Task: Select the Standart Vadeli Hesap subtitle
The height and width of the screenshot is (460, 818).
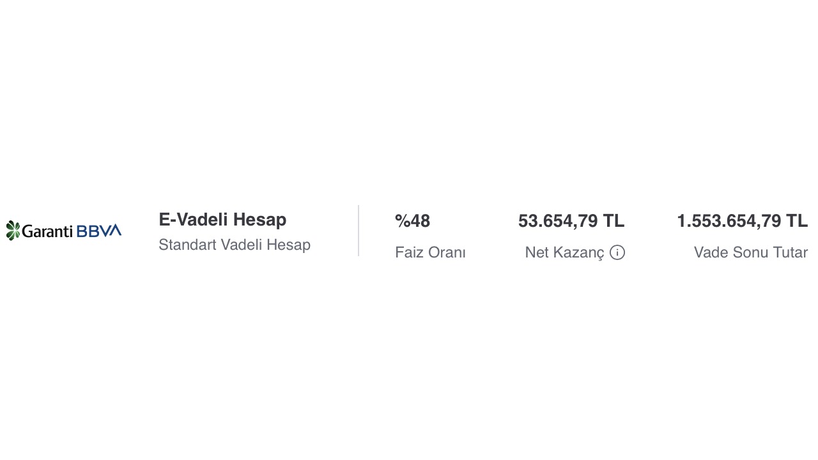Action: coord(235,245)
